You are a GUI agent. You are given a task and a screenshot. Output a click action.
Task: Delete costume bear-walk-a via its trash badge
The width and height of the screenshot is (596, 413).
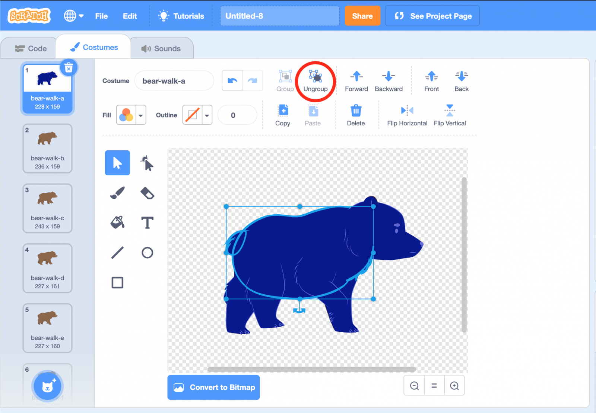pyautogui.click(x=69, y=67)
